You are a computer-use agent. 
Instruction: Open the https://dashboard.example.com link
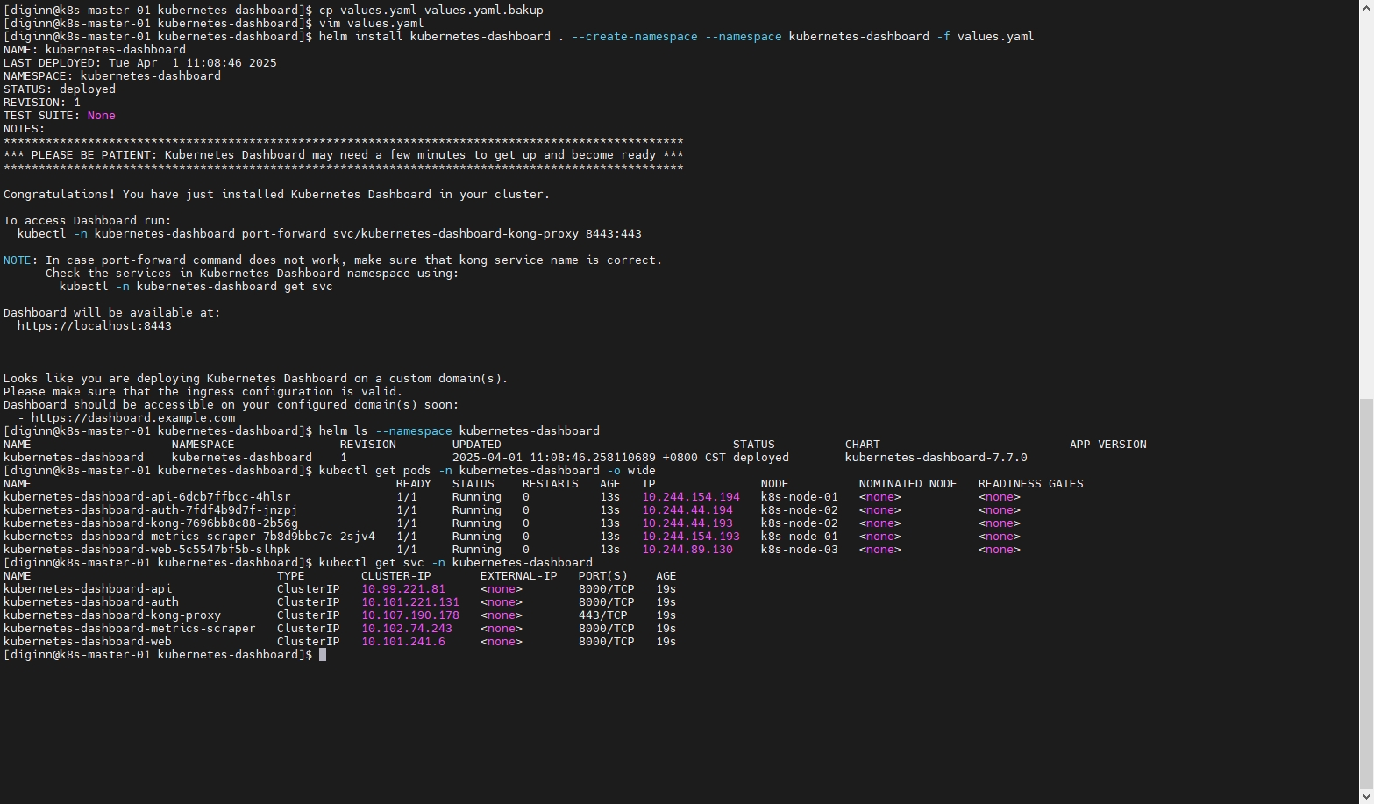[133, 418]
